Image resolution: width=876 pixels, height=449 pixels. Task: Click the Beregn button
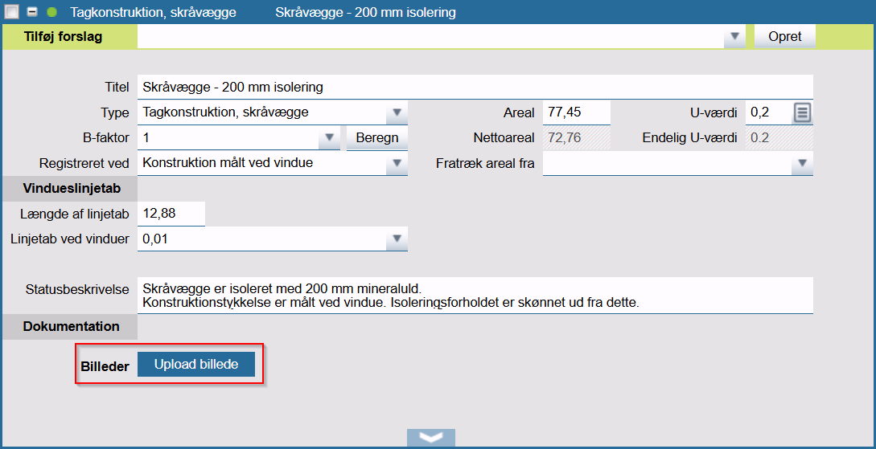(x=376, y=138)
